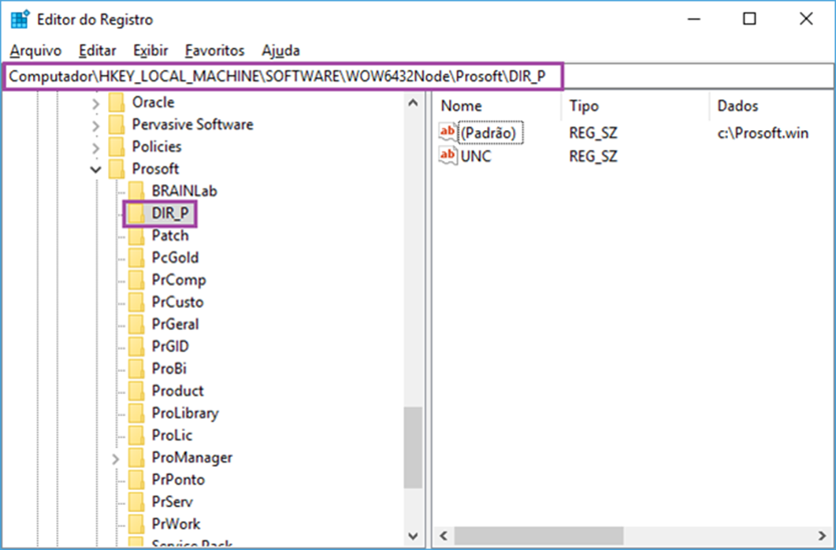
Task: Collapse the Prosoft key
Action: (x=96, y=170)
